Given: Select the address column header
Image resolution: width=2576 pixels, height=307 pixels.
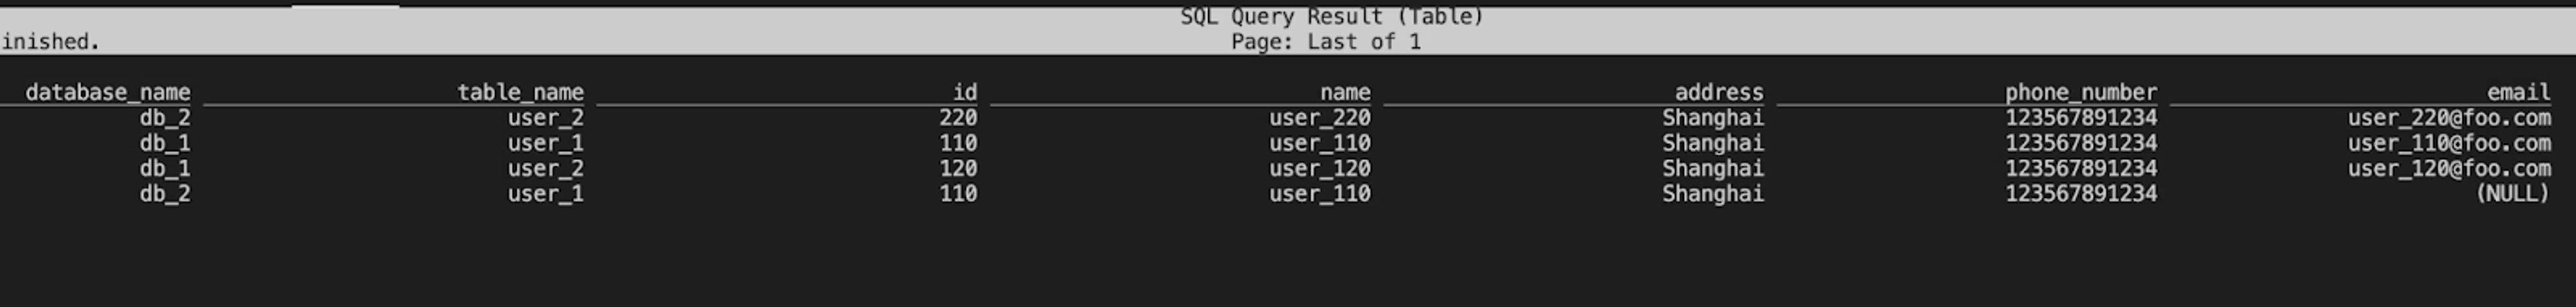Looking at the screenshot, I should click(x=1719, y=93).
